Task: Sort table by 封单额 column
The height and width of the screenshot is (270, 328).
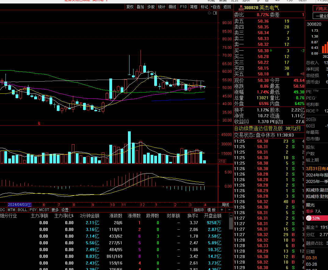Action: [173, 216]
